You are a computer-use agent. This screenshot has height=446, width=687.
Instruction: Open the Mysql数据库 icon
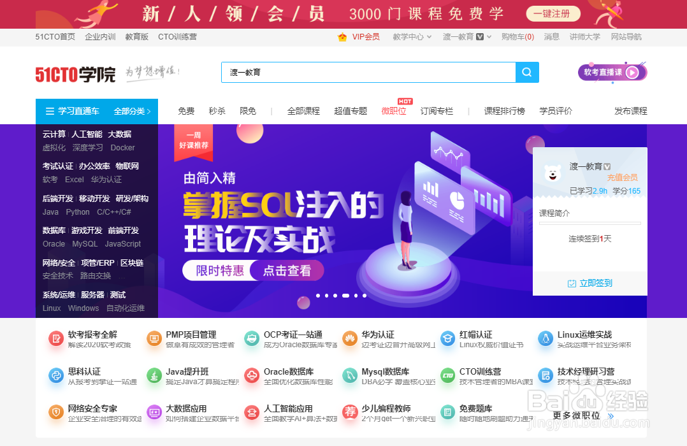(x=350, y=375)
